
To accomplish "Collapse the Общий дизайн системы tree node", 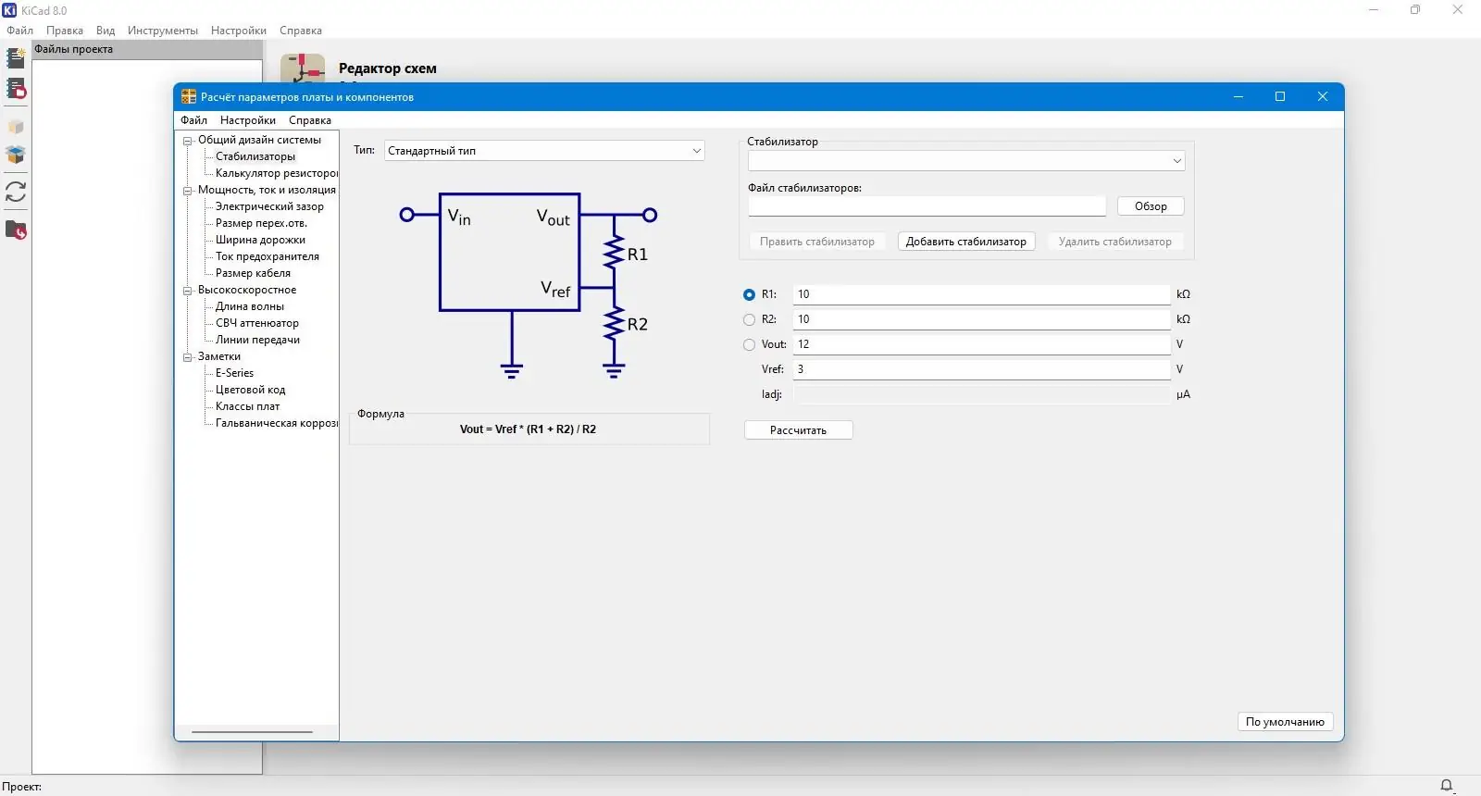I will pos(188,141).
